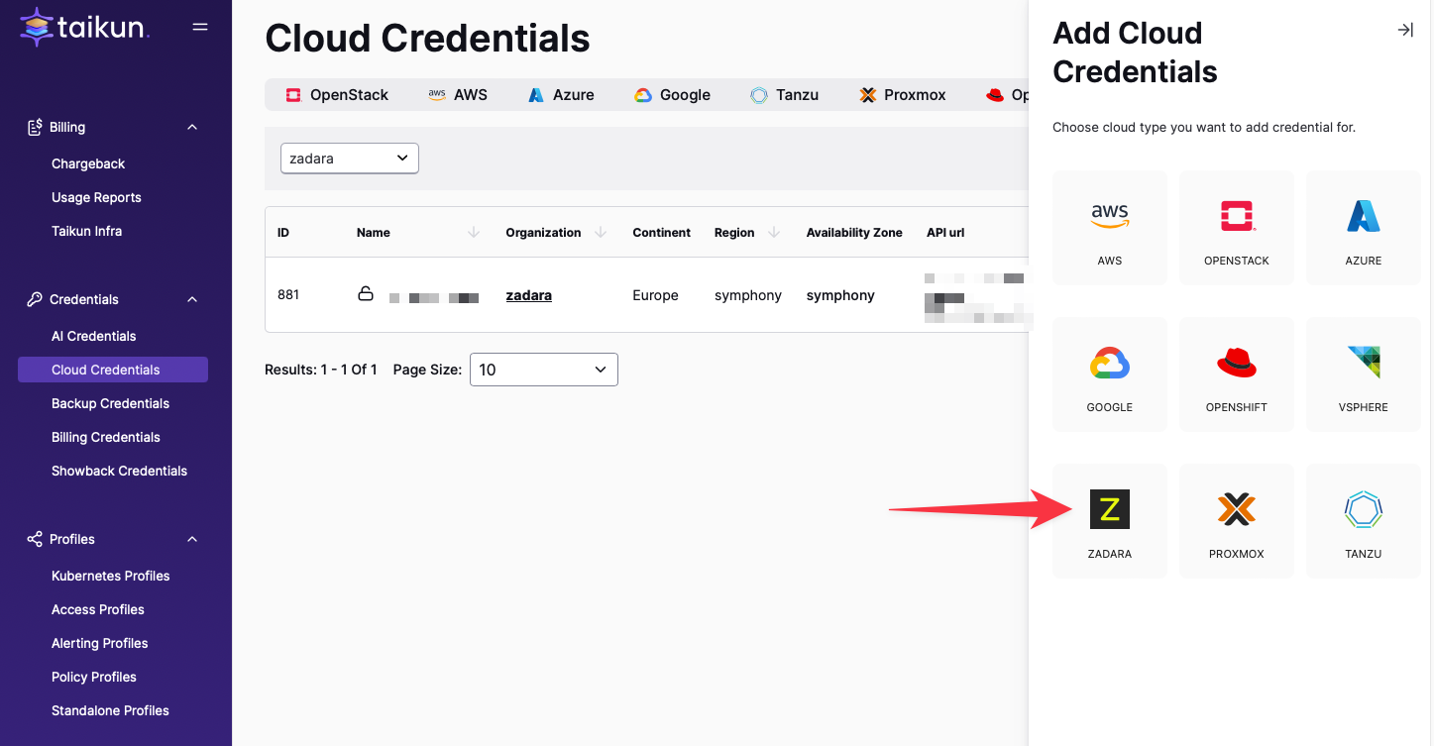Choose the Google cloud type card
1434x746 pixels.
click(1110, 374)
